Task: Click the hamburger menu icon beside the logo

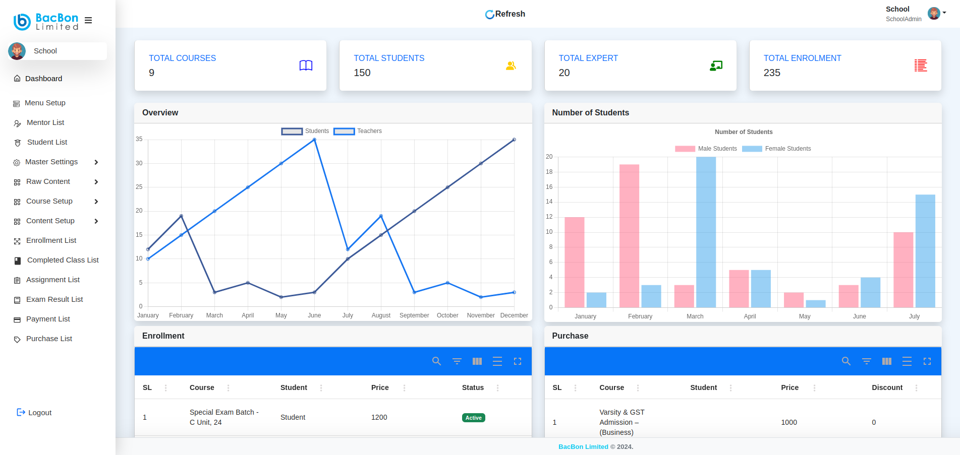Action: pyautogui.click(x=88, y=21)
